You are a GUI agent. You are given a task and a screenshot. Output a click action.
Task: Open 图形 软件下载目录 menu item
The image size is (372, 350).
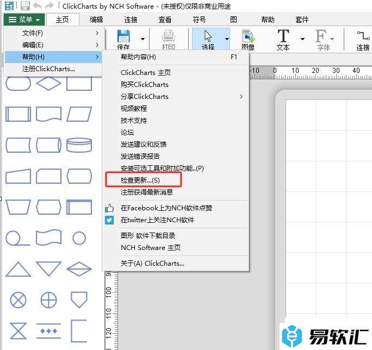(176, 236)
